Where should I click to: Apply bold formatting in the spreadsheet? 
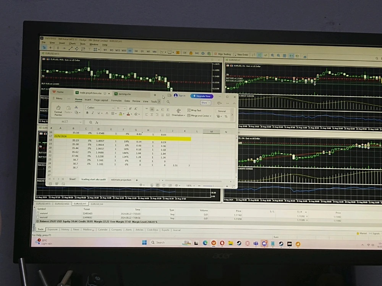click(x=87, y=113)
